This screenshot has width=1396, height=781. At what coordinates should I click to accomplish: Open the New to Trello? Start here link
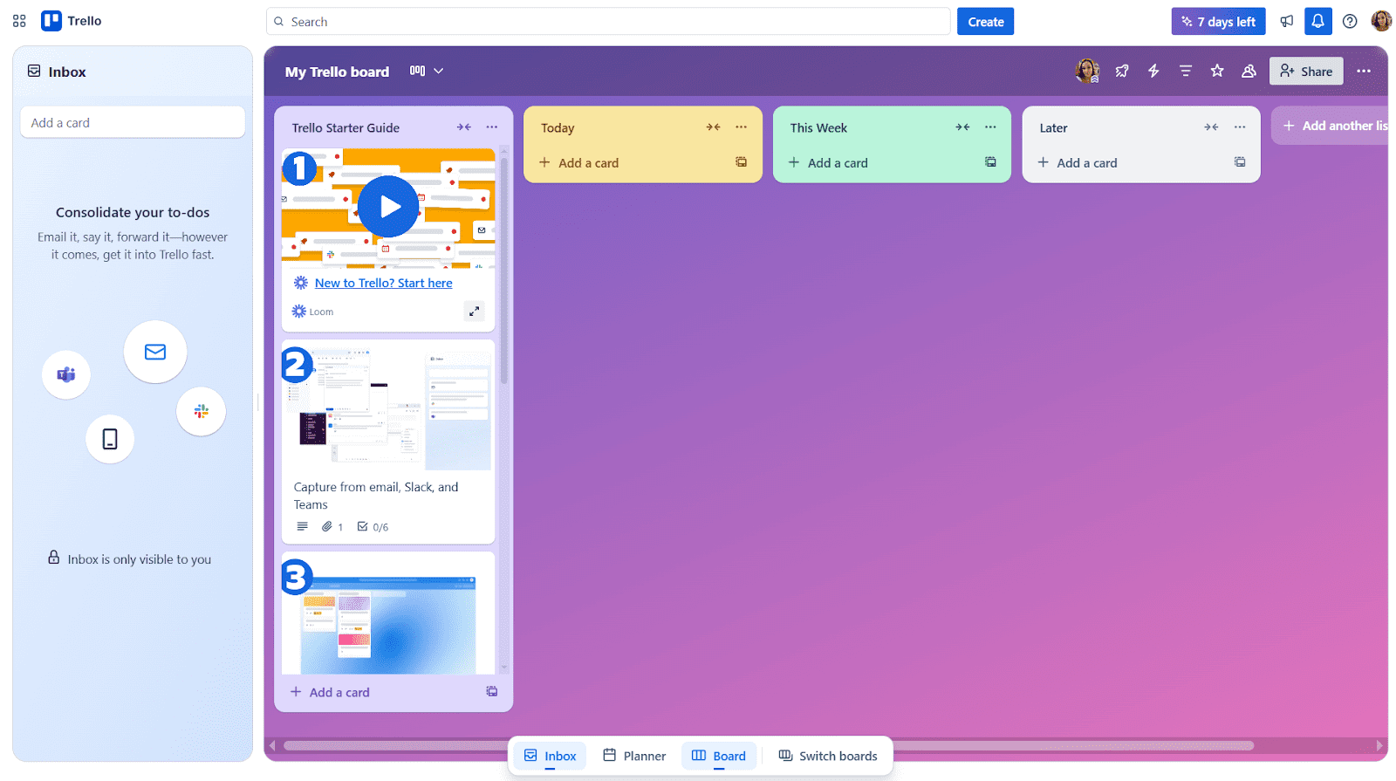pyautogui.click(x=383, y=283)
